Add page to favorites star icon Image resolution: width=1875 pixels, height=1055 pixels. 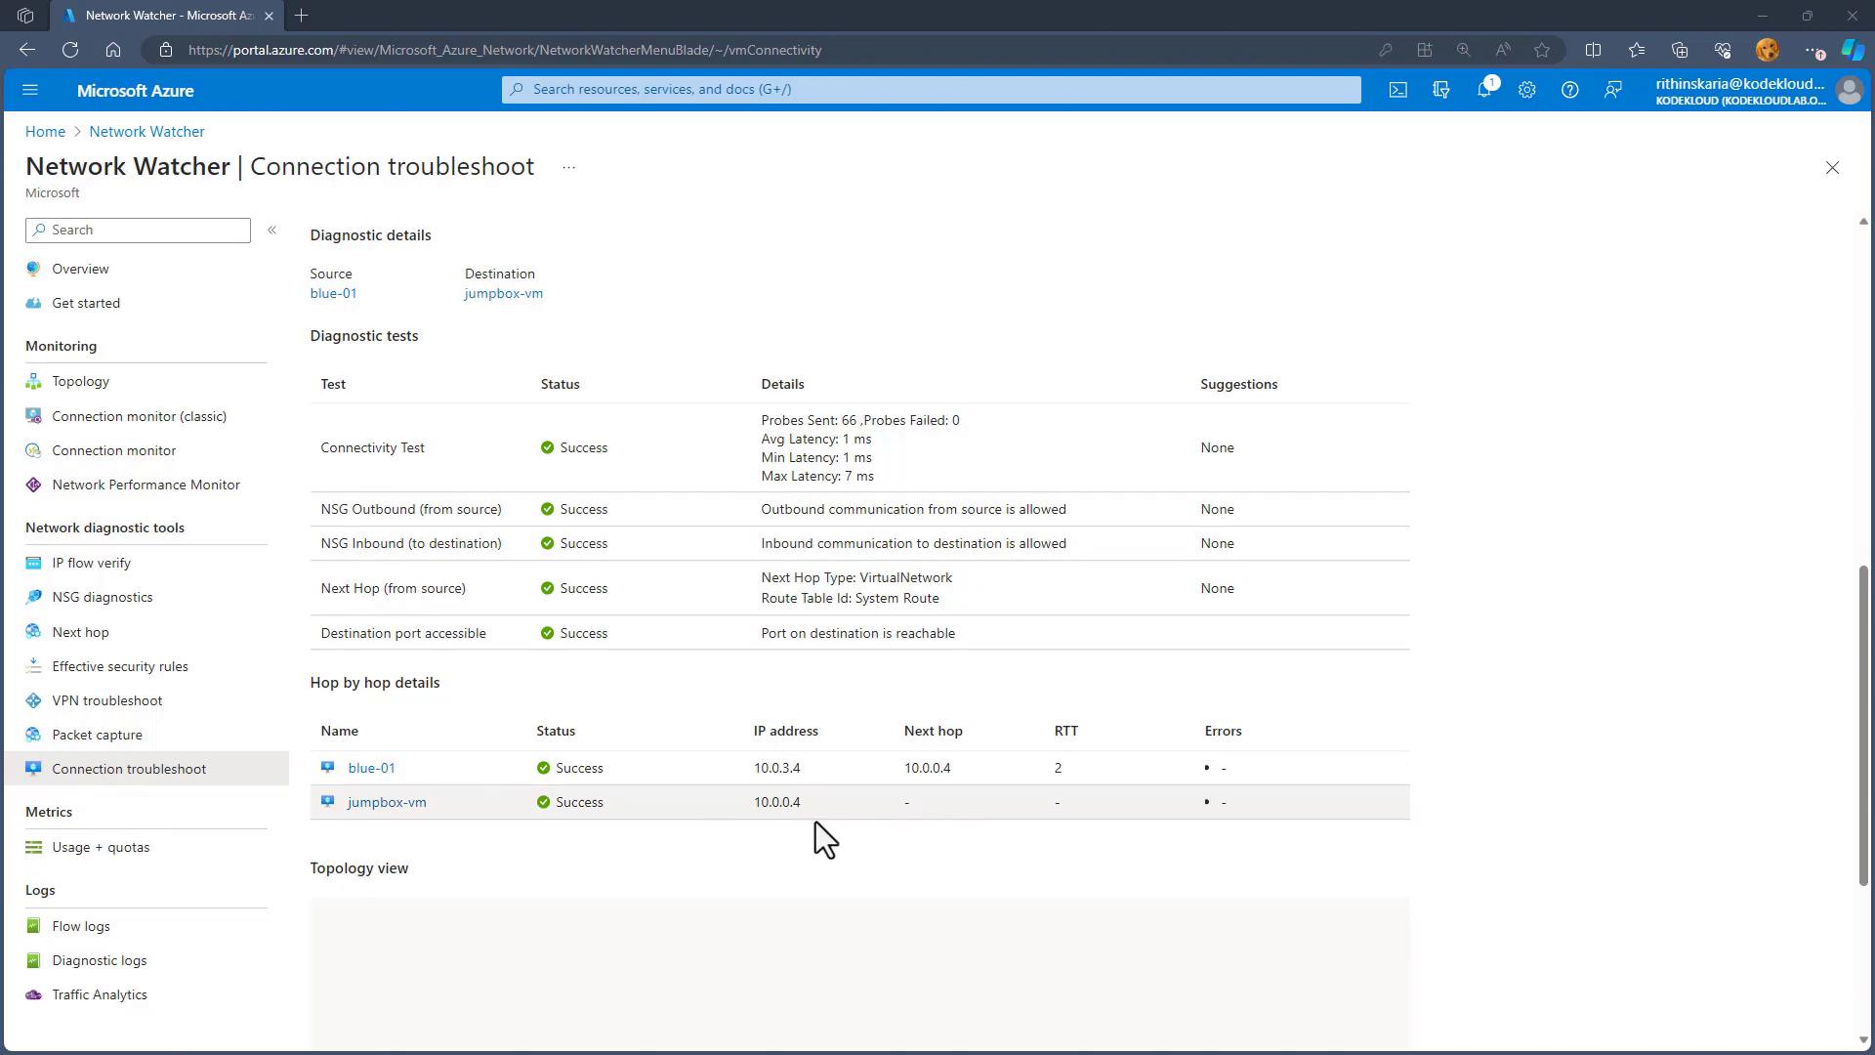(1542, 50)
